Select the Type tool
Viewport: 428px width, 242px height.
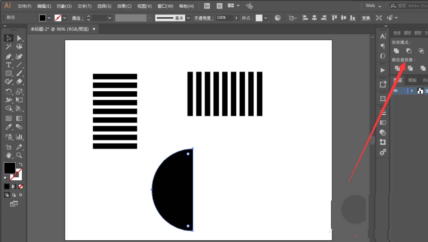click(x=9, y=65)
